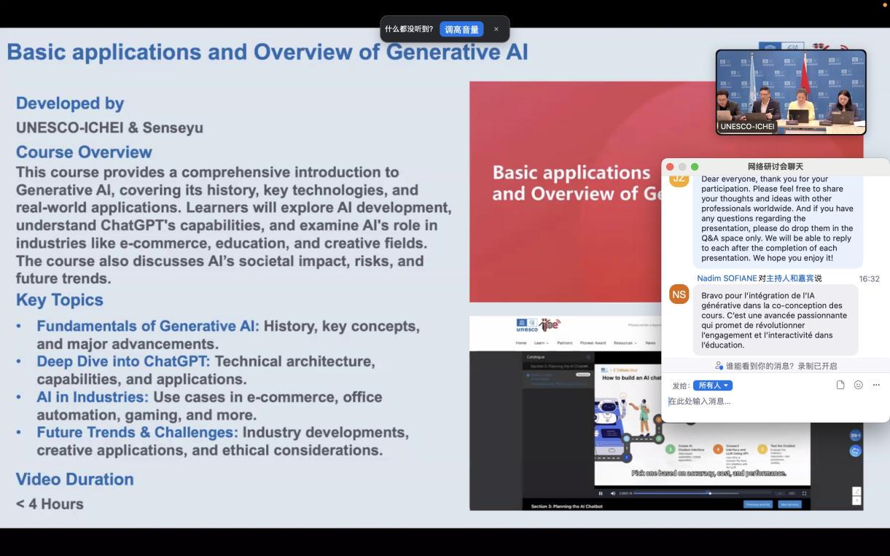This screenshot has height=556, width=890.
Task: Open the emoji picker in chat
Action: pyautogui.click(x=858, y=385)
